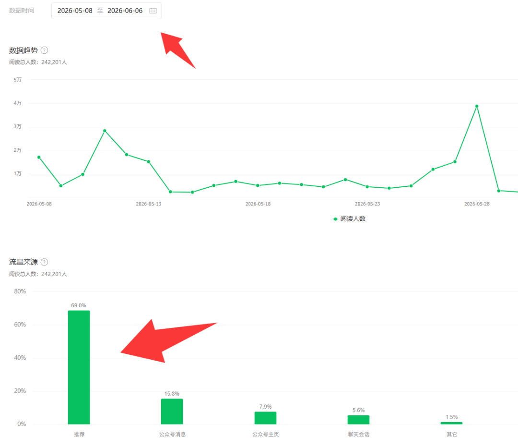Click the 2026-05-13 axis label
This screenshot has height=448, width=518.
[149, 204]
